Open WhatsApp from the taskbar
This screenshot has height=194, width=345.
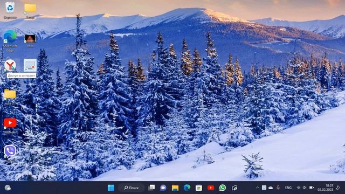[x=223, y=188]
